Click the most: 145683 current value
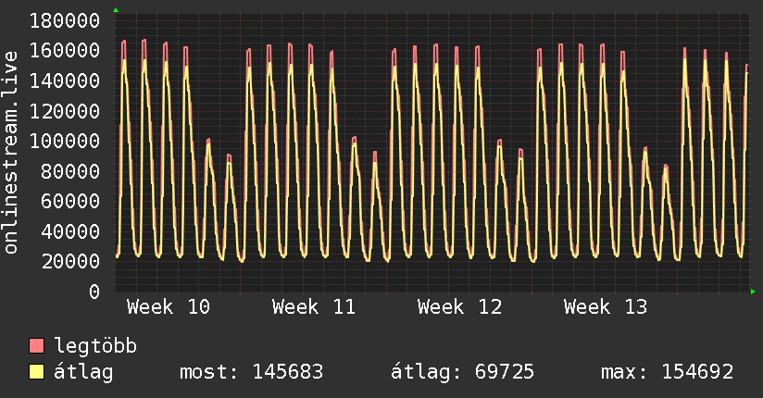Screen dimensions: 763x398 coord(251,372)
